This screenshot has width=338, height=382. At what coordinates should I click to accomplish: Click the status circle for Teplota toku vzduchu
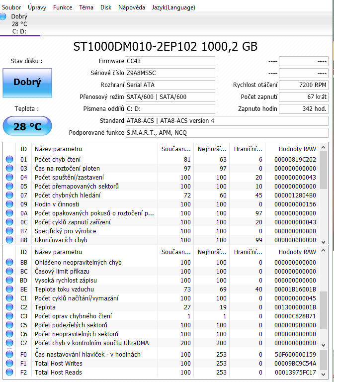9,289
